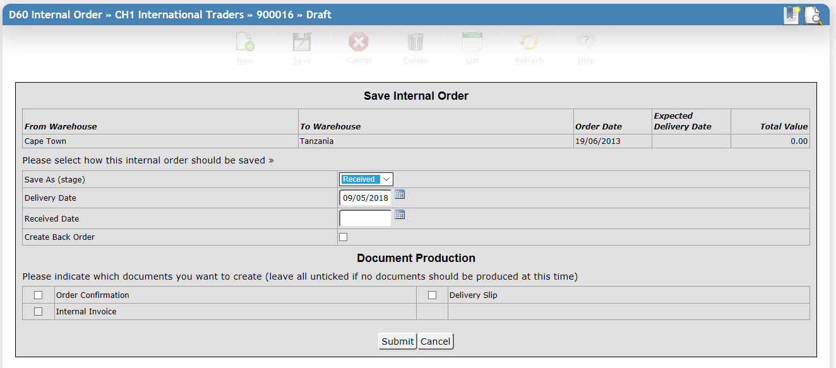Click the 'Internal Invoice' label text
Image resolution: width=836 pixels, height=368 pixels.
click(87, 312)
